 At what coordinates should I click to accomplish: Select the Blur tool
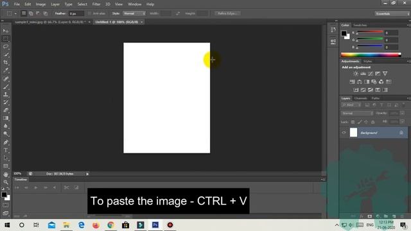pyautogui.click(x=6, y=126)
